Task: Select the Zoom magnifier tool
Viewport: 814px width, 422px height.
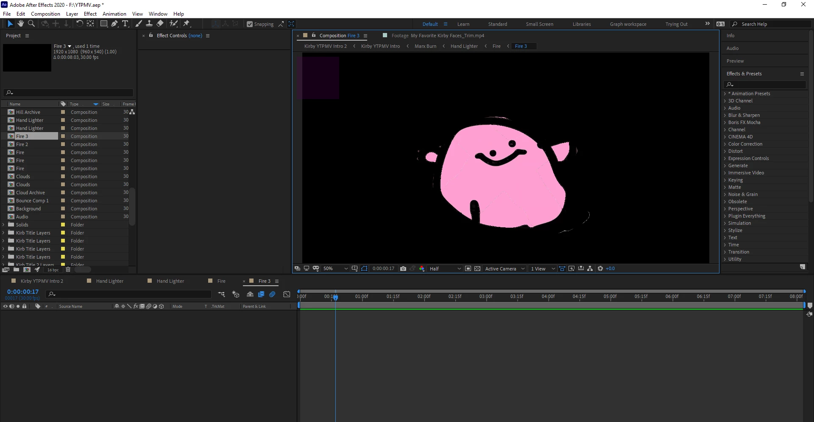Action: (31, 24)
